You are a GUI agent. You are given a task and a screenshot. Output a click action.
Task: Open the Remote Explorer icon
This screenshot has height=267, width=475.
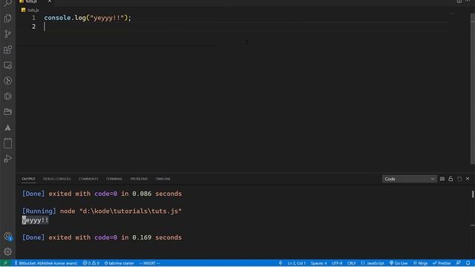tap(7, 65)
